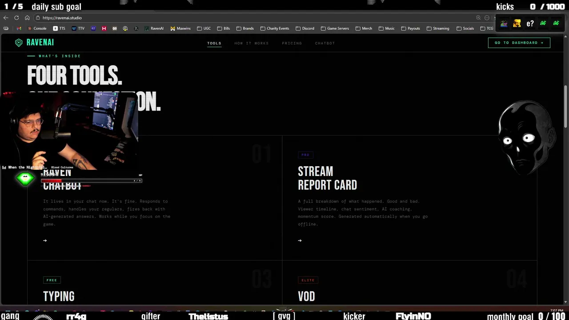Reload the page with the refresh icon
This screenshot has width=569, height=320.
(x=16, y=18)
